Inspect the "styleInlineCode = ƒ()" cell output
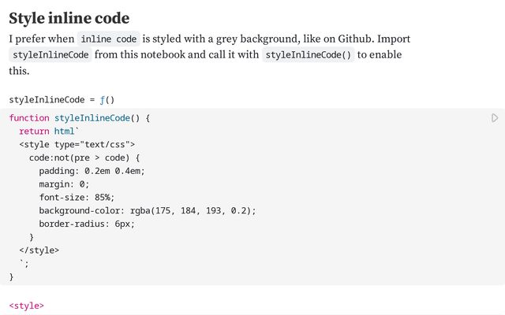The height and width of the screenshot is (315, 505). click(62, 100)
